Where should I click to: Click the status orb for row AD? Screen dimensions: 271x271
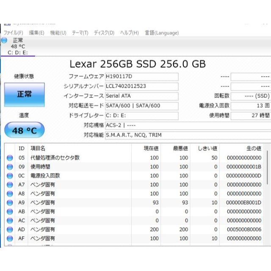[x=10, y=230]
